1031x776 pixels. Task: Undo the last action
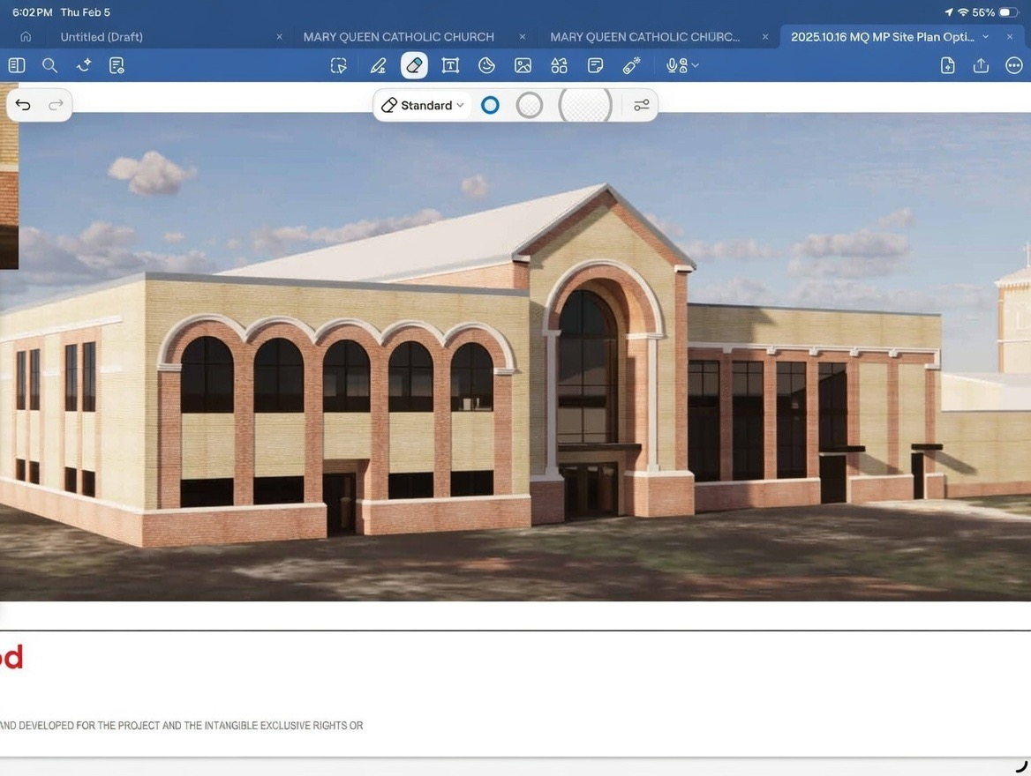(23, 105)
